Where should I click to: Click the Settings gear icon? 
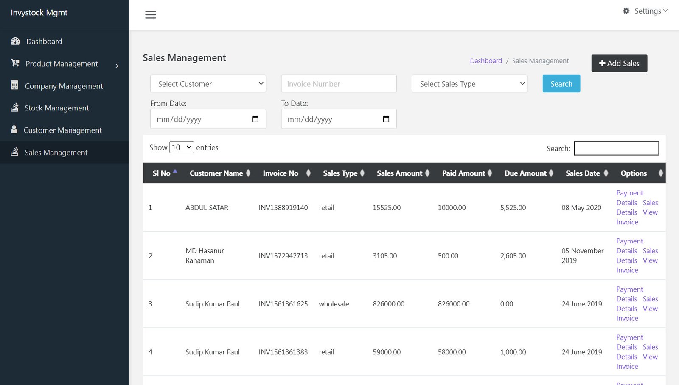626,11
